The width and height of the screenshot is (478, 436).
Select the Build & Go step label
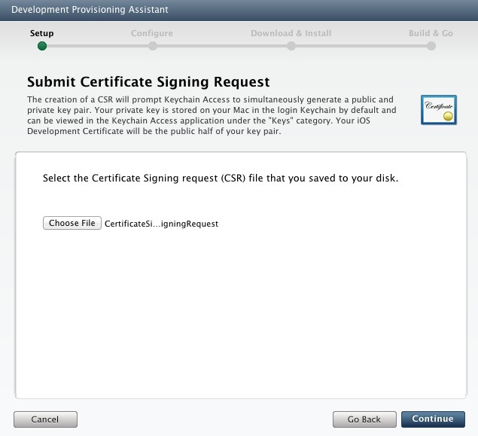coord(431,33)
